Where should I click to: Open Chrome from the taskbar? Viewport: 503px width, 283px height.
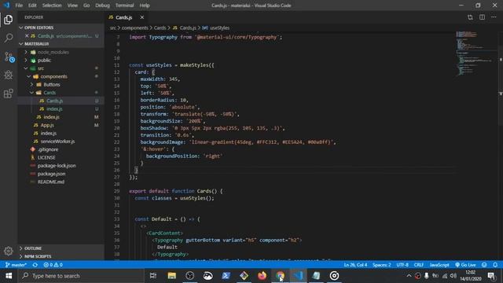[x=280, y=276]
